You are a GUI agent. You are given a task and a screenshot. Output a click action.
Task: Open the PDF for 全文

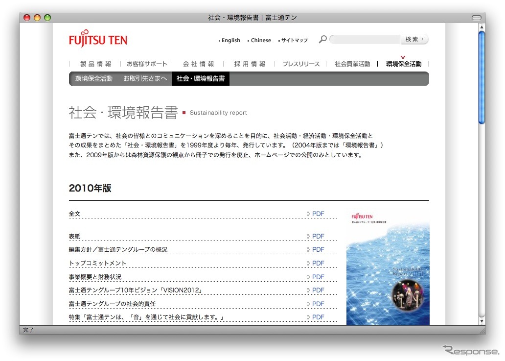pyautogui.click(x=317, y=214)
